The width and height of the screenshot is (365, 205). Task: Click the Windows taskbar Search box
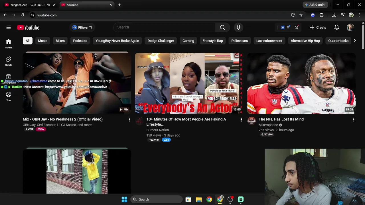coord(157,199)
